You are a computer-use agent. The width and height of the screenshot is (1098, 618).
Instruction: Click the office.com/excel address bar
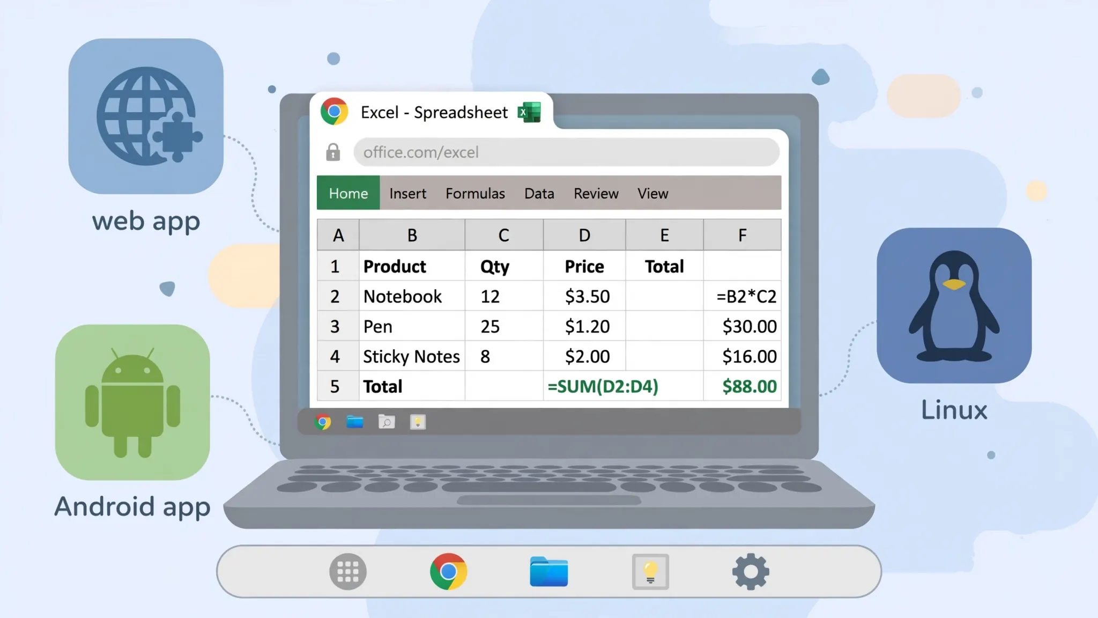(x=566, y=152)
